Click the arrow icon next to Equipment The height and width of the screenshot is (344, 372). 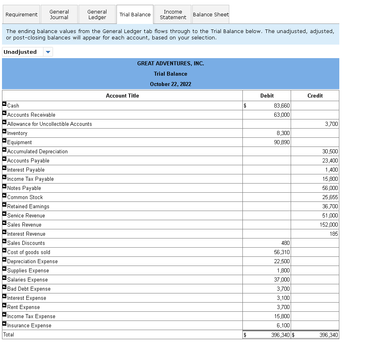[4, 141]
